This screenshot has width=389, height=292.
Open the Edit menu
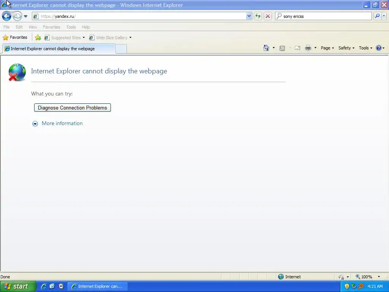pyautogui.click(x=19, y=27)
